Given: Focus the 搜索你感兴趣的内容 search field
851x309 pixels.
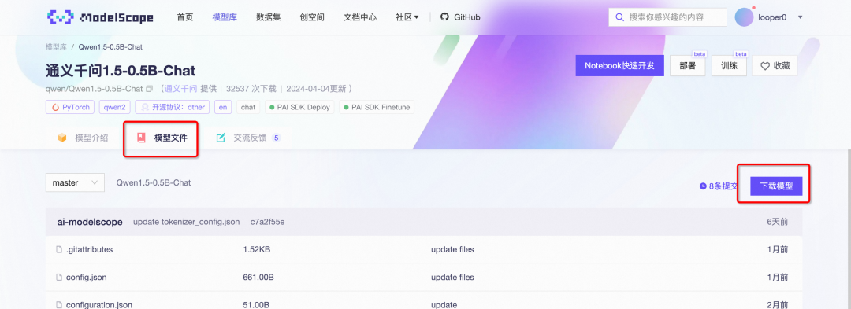Looking at the screenshot, I should pos(667,17).
